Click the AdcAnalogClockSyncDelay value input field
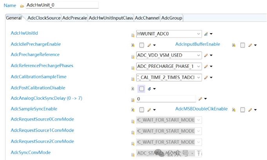This screenshot has width=267, height=160. point(166,99)
